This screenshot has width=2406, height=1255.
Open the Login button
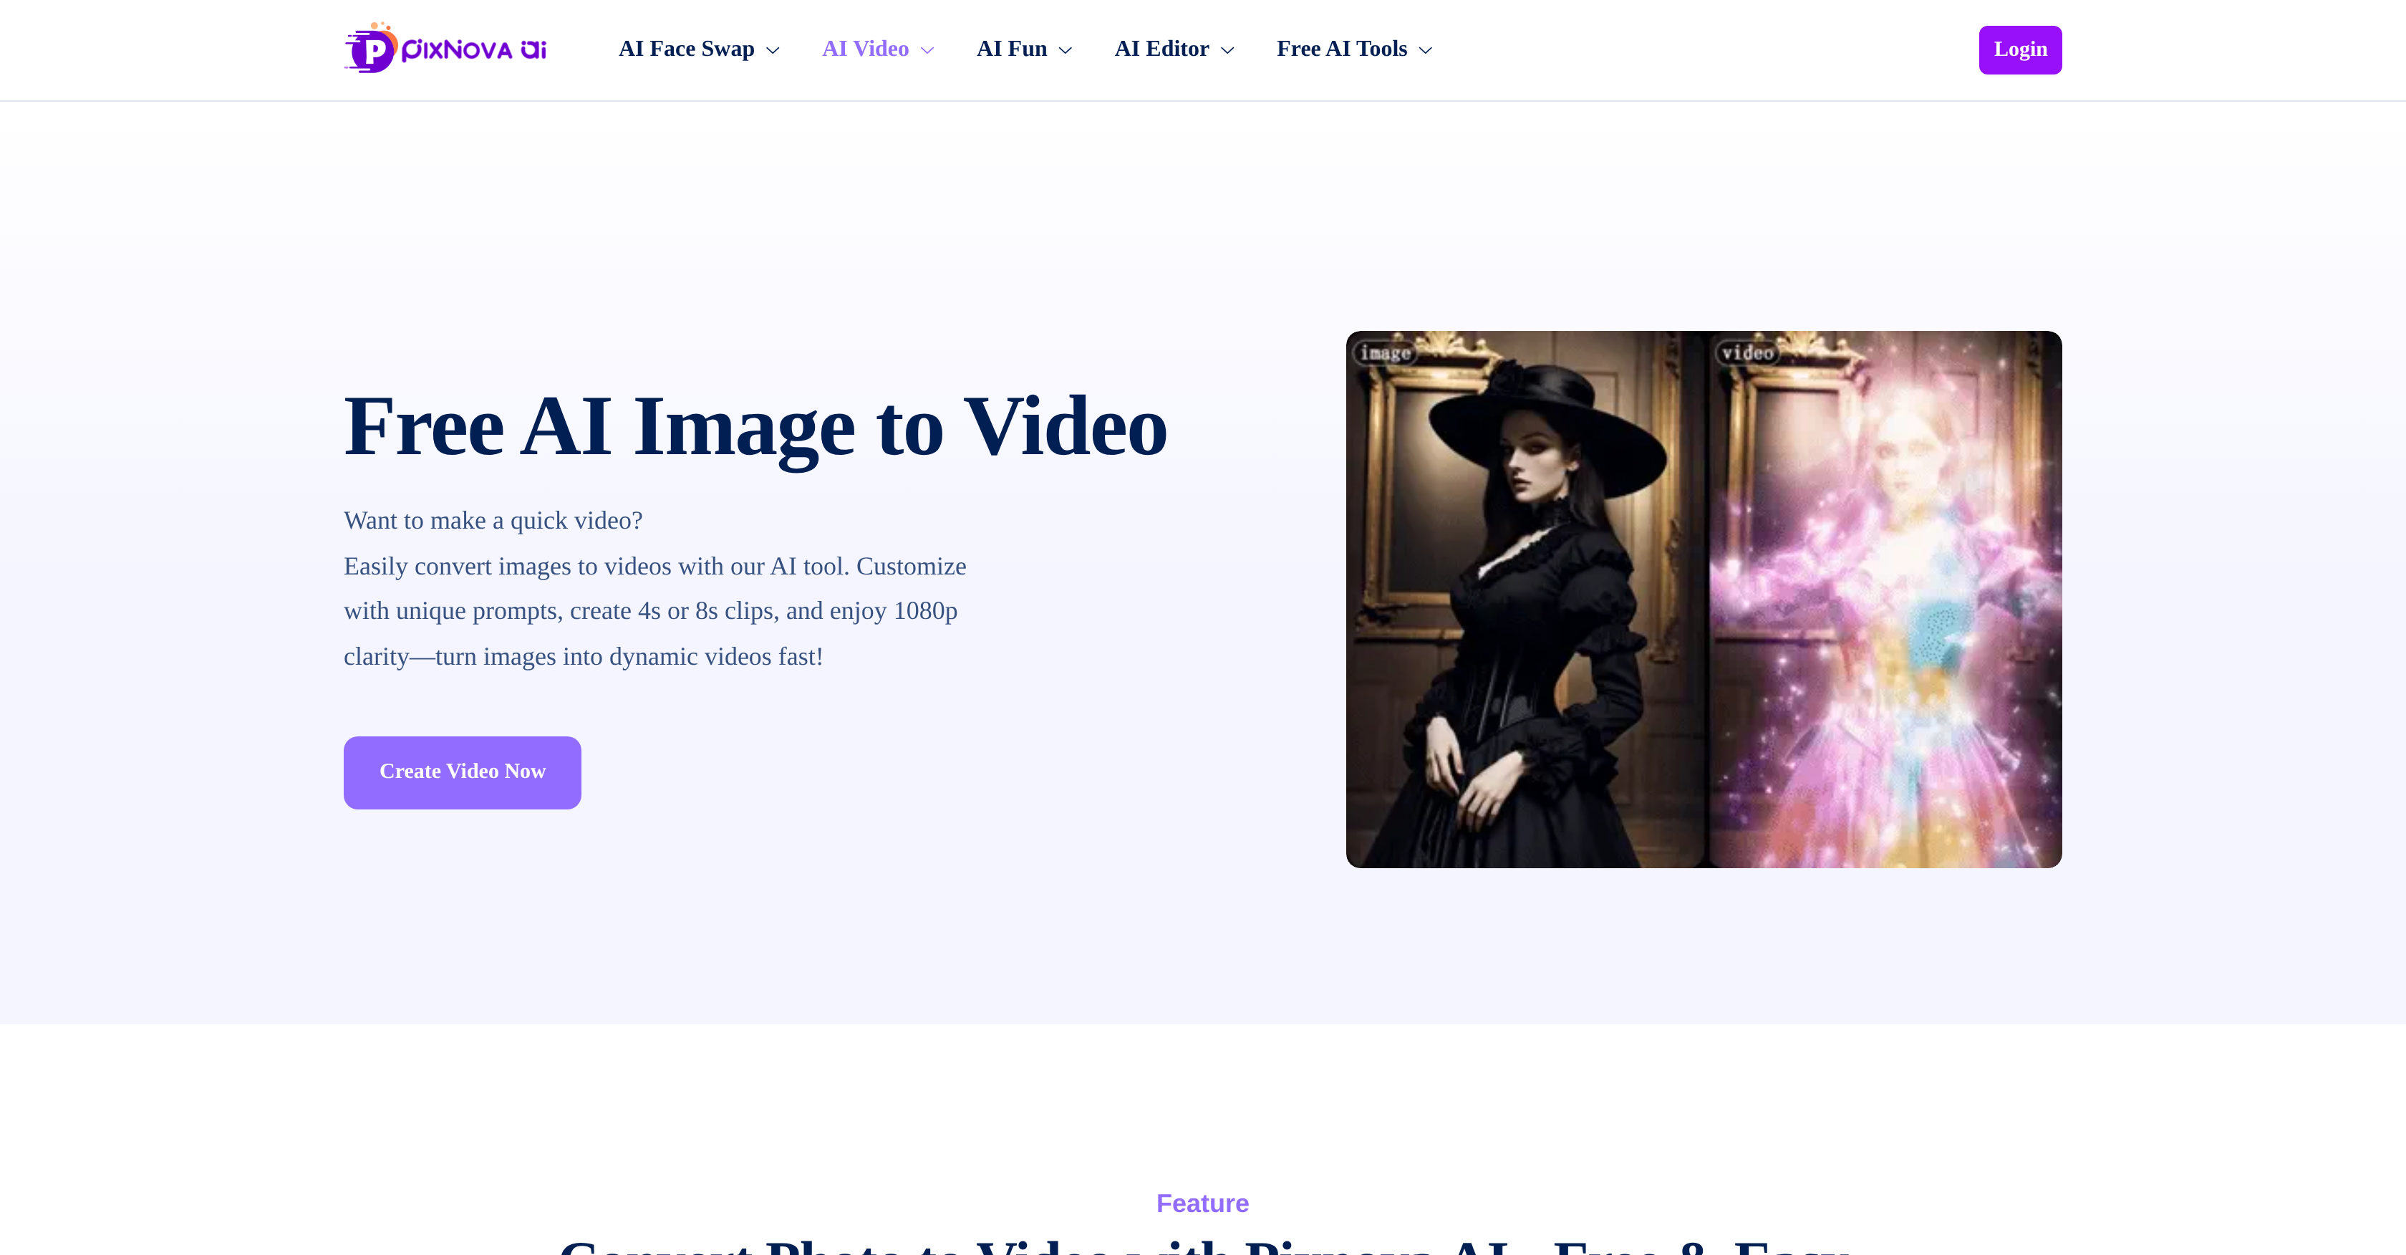2019,49
